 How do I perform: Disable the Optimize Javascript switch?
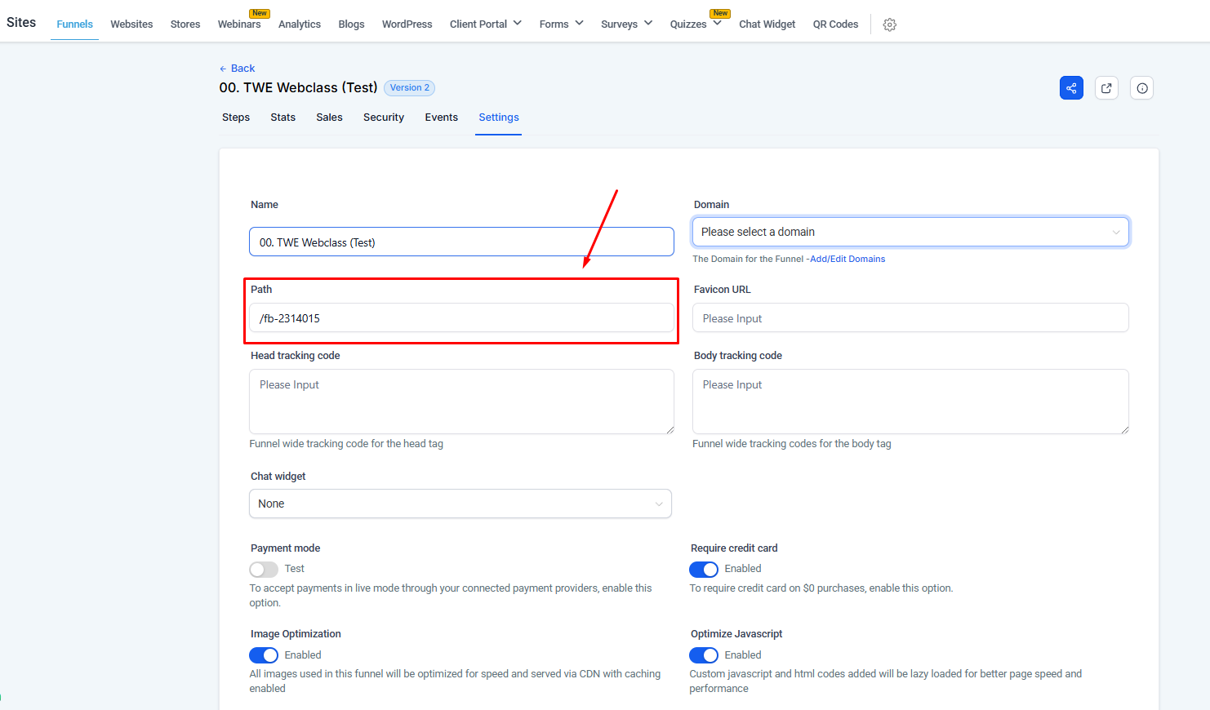click(x=704, y=655)
